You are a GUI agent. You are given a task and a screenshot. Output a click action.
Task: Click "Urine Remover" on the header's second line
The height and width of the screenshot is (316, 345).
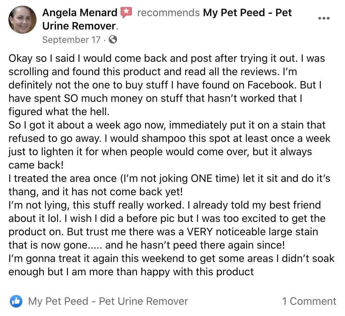point(79,26)
